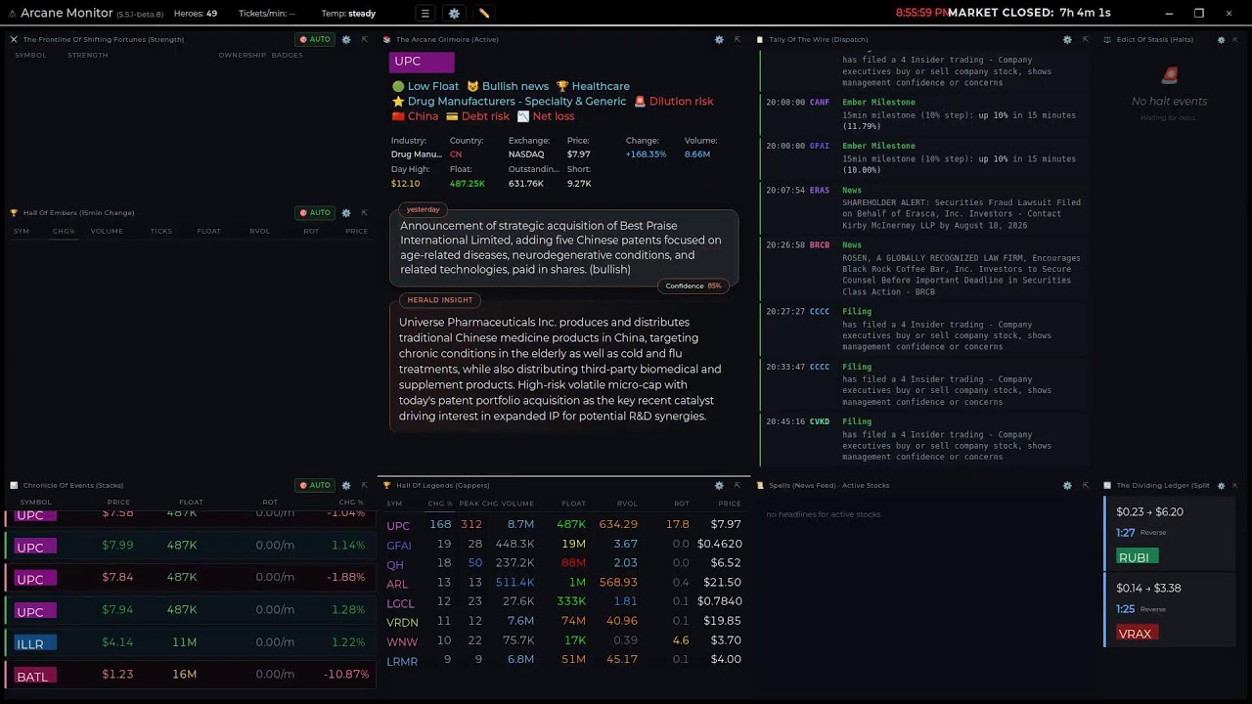Screen dimensions: 1252x704
Task: Sort Hall Of Legends by RVOL column
Action: coord(627,504)
